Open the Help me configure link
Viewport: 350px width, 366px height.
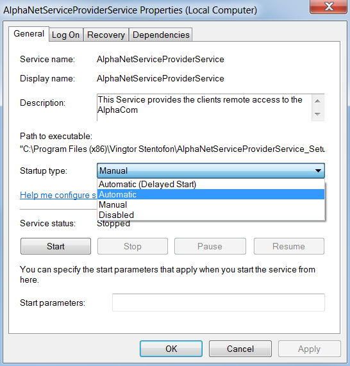58,195
